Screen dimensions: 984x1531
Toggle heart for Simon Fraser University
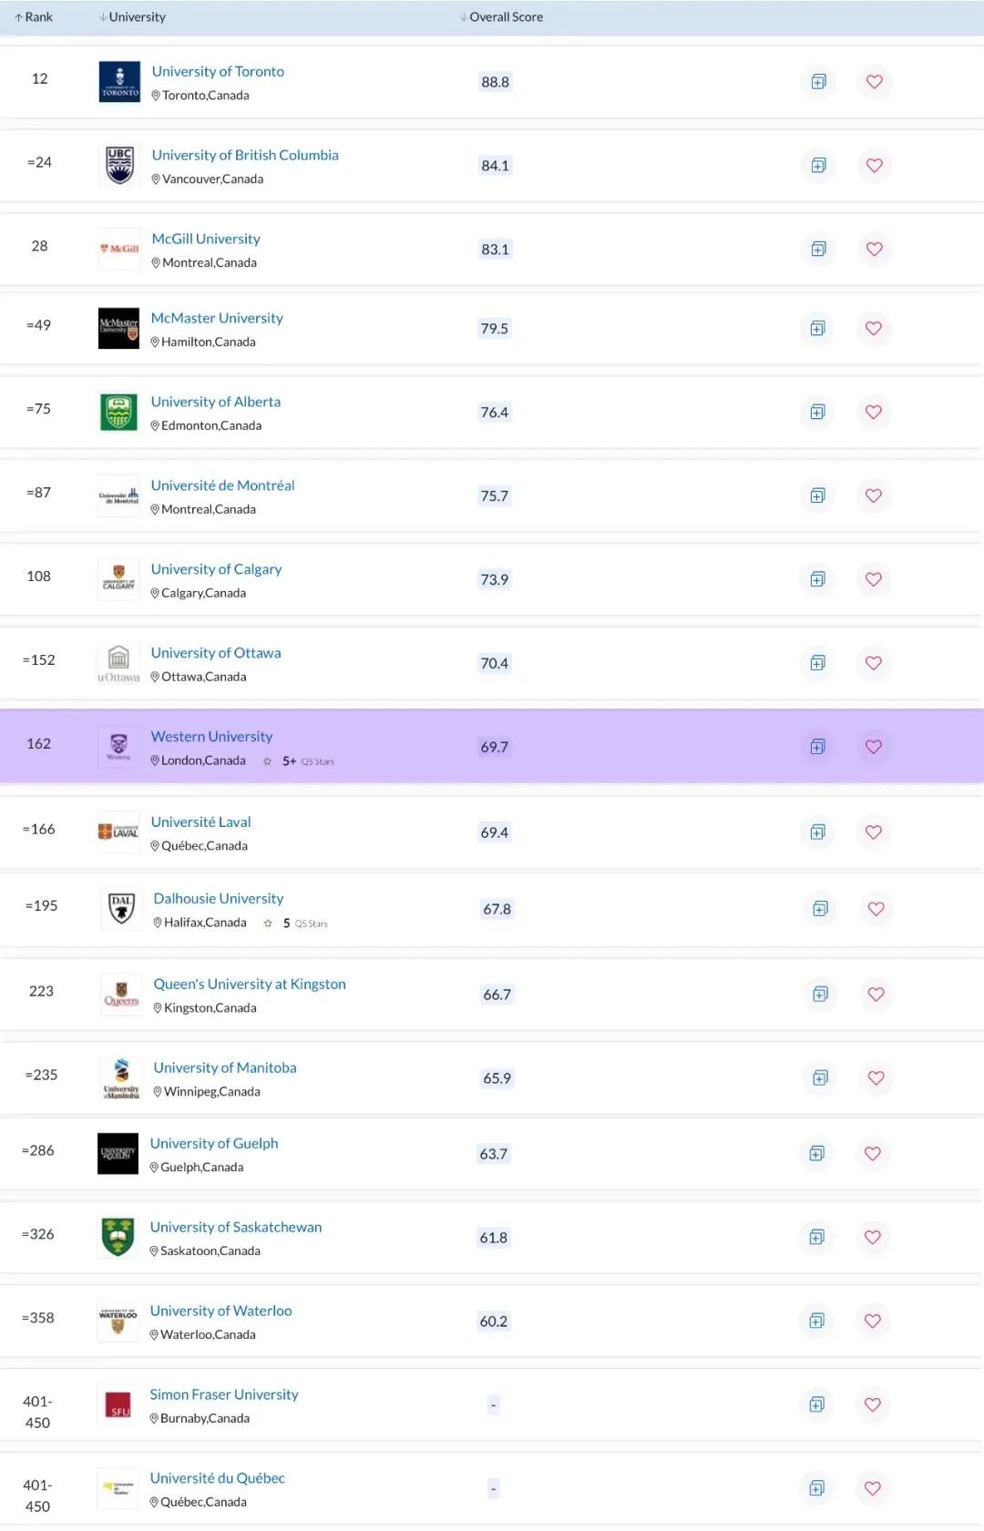point(872,1404)
